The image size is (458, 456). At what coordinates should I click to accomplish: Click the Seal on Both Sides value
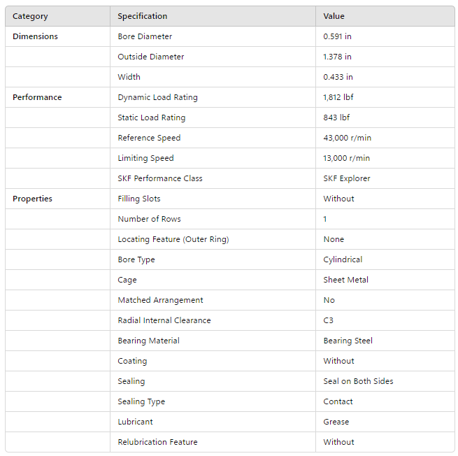point(358,381)
